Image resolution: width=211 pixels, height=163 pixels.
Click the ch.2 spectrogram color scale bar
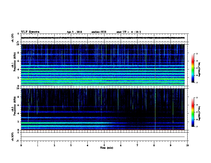pos(193,112)
